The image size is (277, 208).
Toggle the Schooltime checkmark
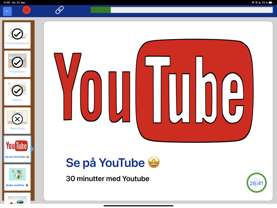pyautogui.click(x=17, y=62)
